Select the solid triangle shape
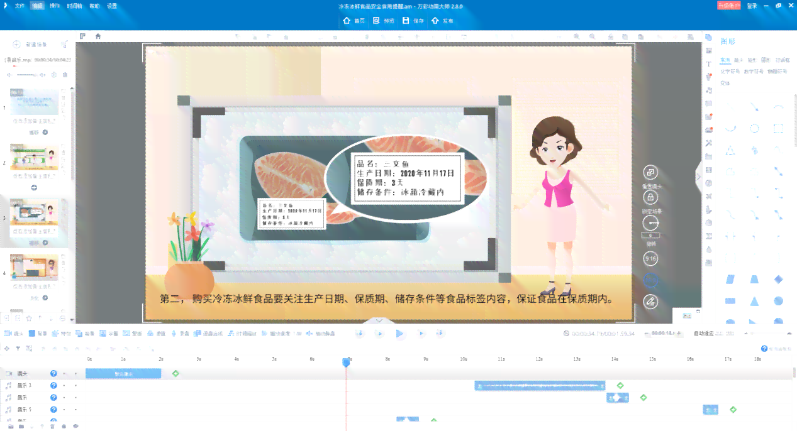 pyautogui.click(x=754, y=301)
